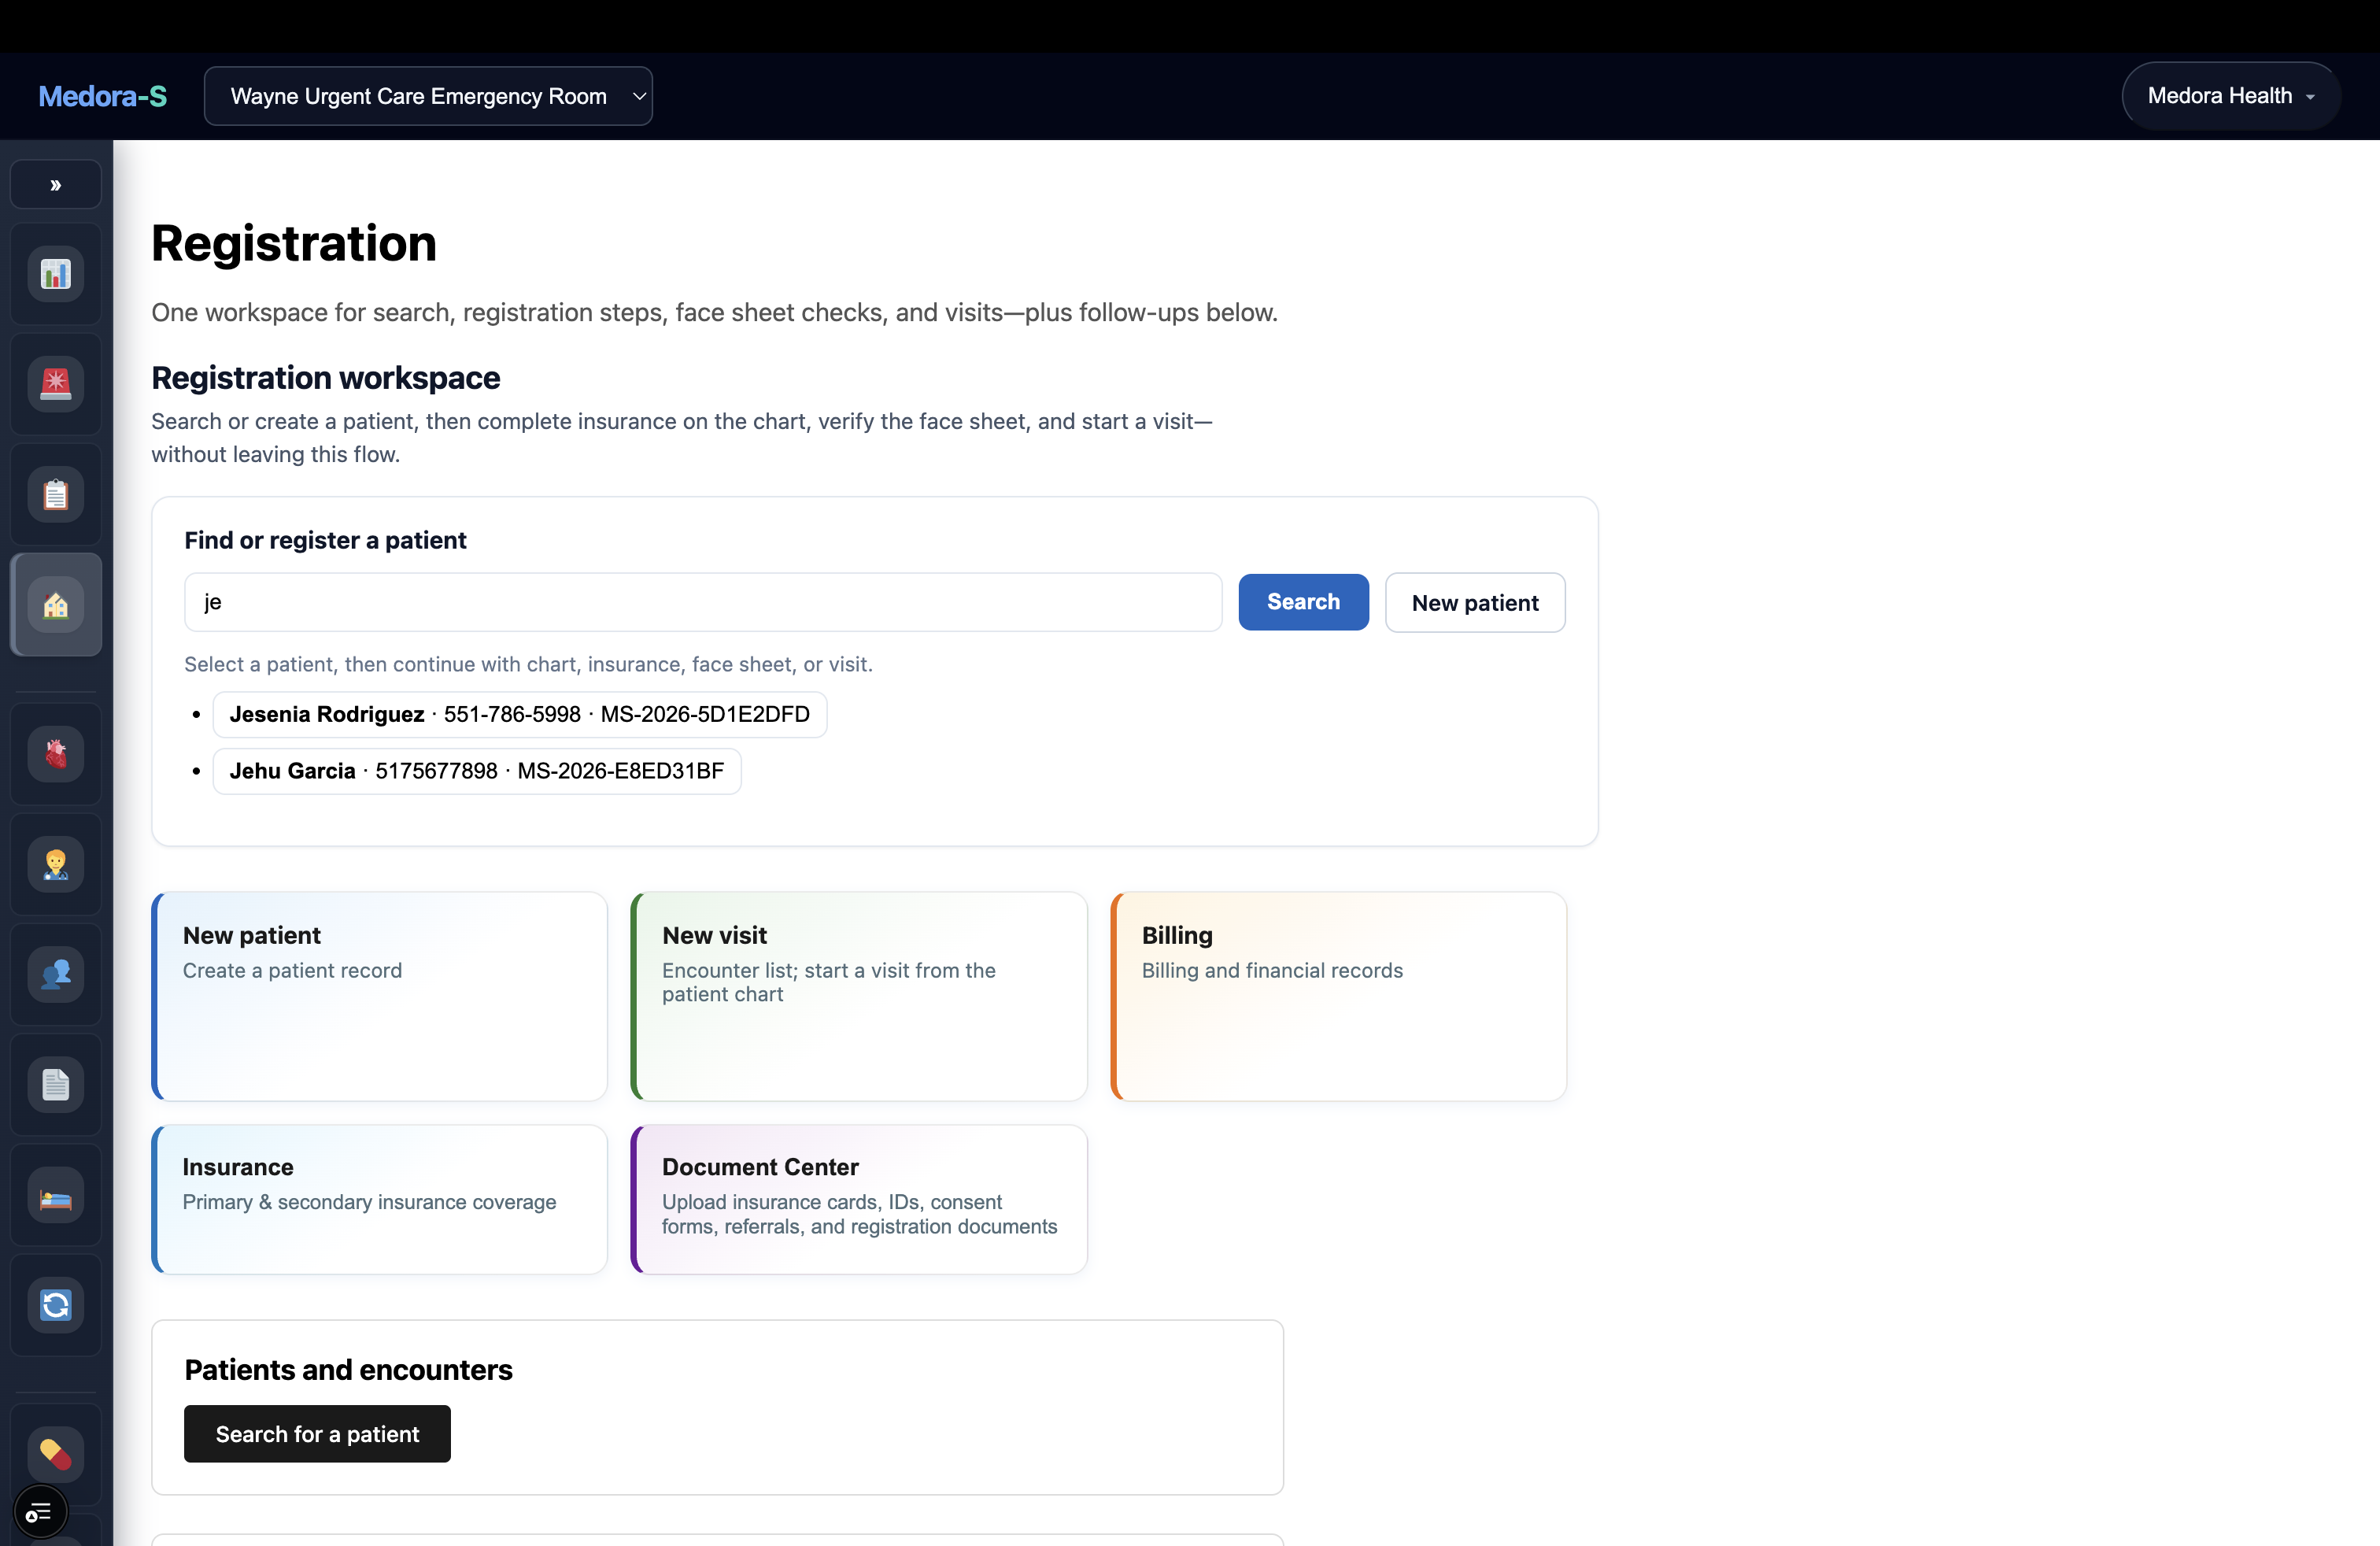2380x1546 pixels.
Task: Focus the patient search field containing 'je'
Action: coord(703,602)
